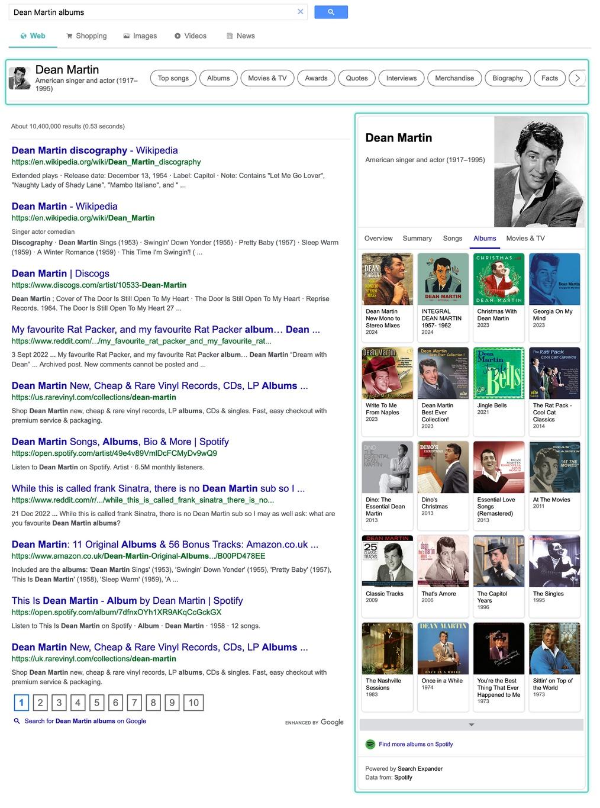Click the Movies & TV chip

[x=267, y=78]
